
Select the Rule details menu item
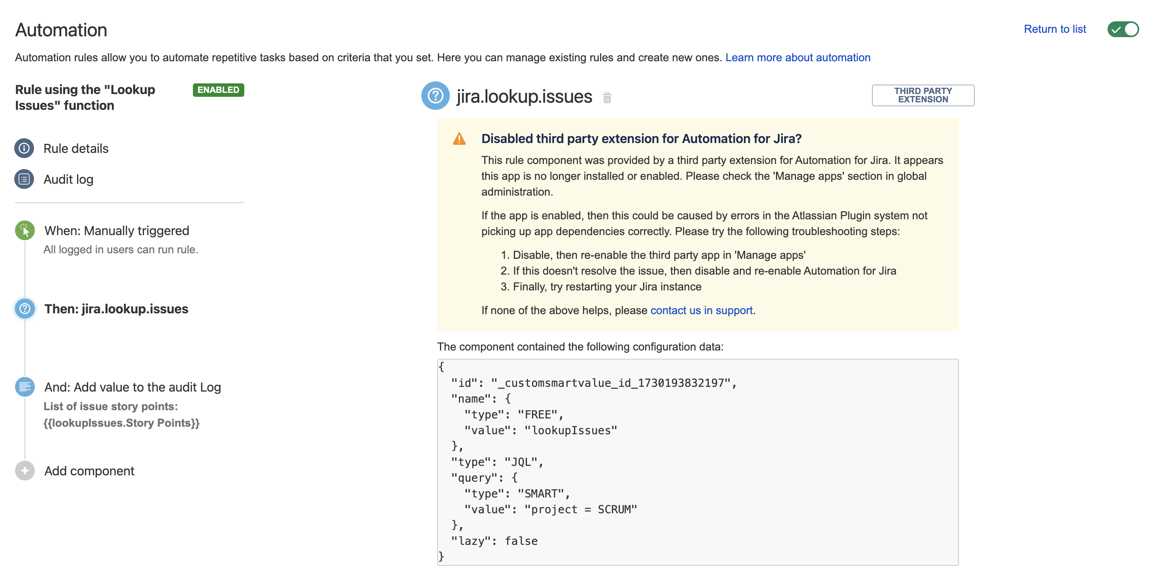[75, 148]
